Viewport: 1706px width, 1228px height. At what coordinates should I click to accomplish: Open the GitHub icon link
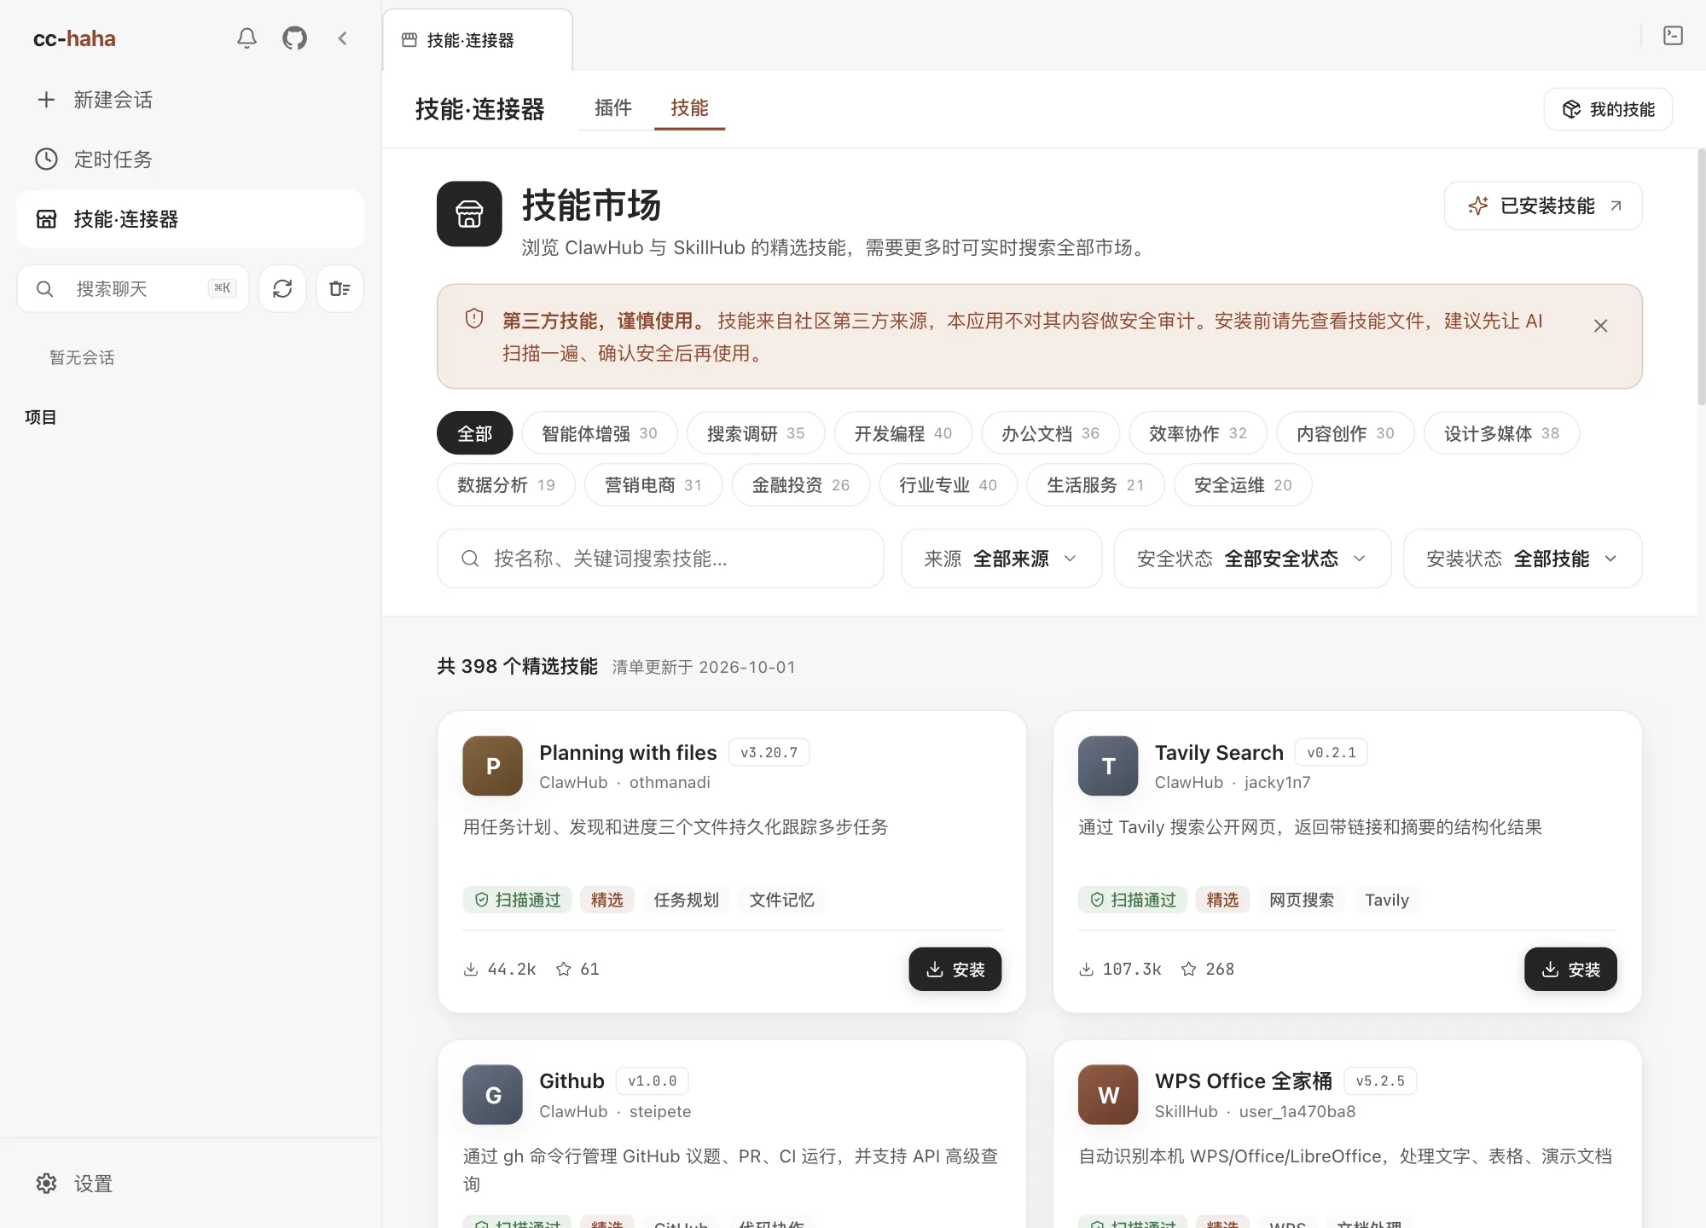[294, 38]
